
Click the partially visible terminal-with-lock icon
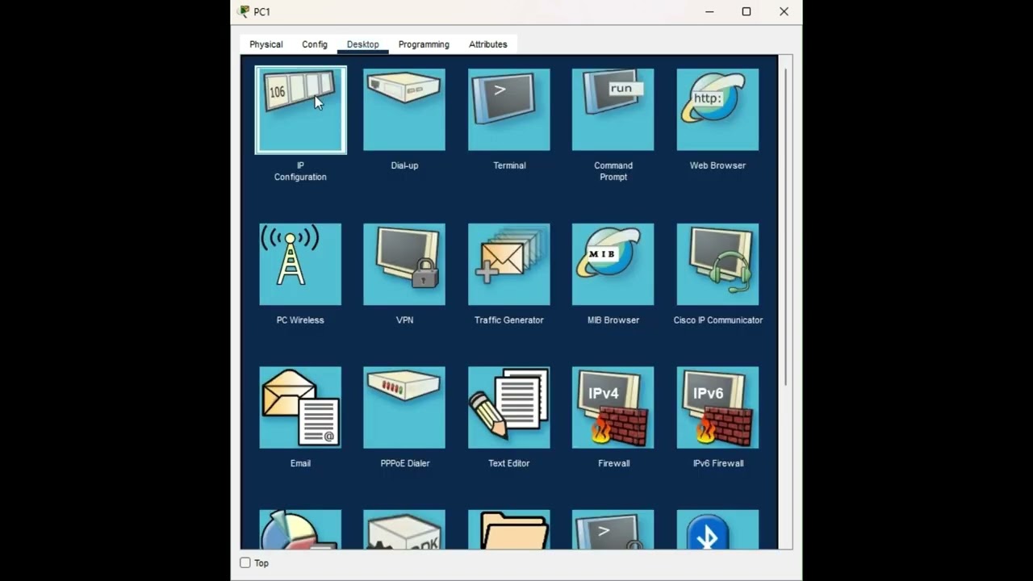click(x=613, y=529)
